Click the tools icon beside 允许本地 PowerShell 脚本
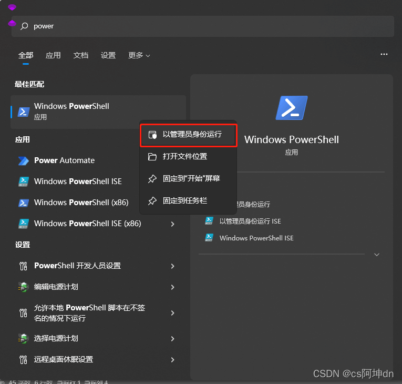The image size is (402, 384). coord(23,313)
